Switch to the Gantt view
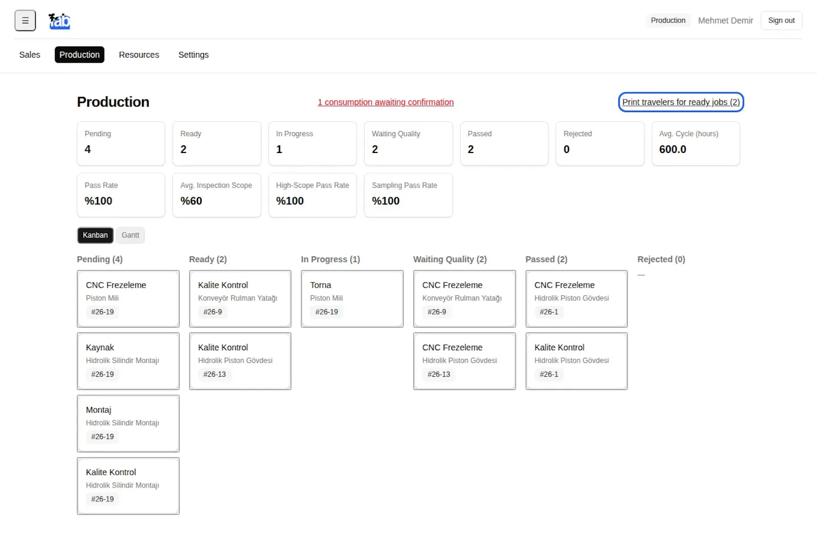 point(130,235)
